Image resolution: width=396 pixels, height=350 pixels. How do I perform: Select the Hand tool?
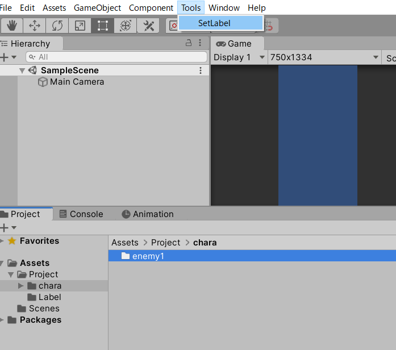[12, 26]
